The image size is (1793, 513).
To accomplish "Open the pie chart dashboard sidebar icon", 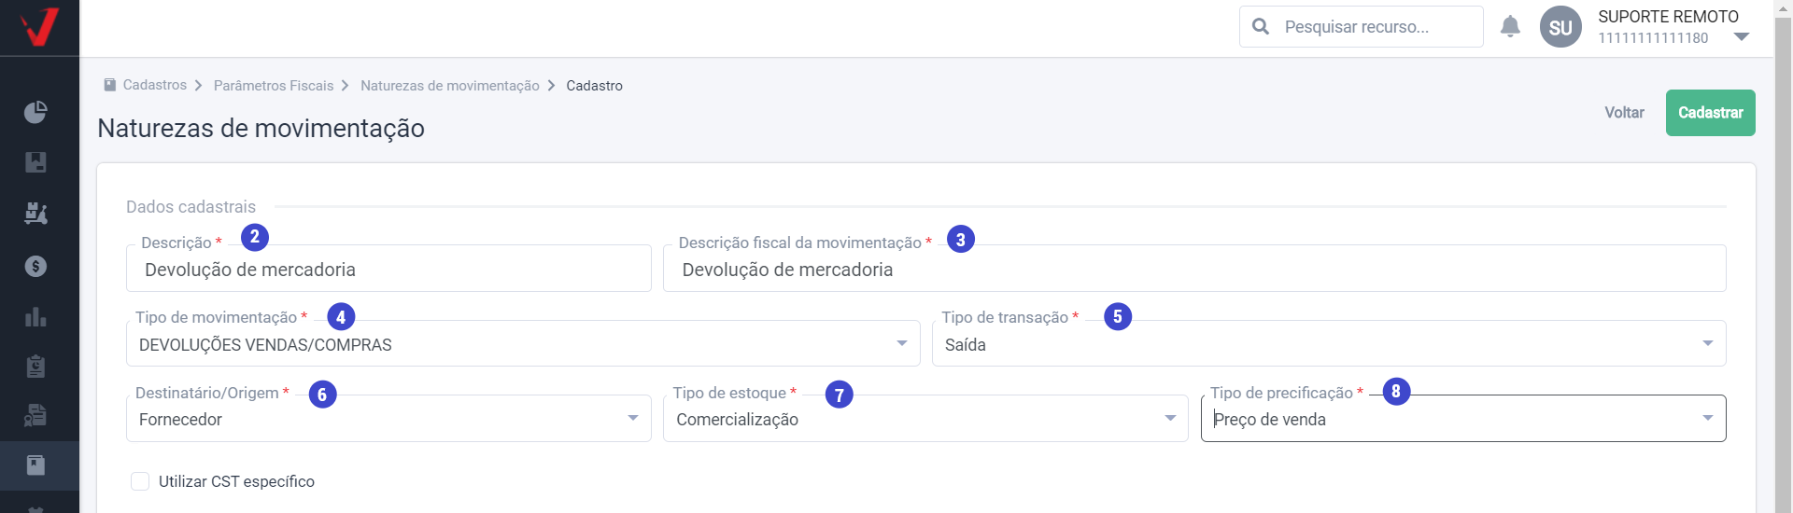I will [35, 113].
